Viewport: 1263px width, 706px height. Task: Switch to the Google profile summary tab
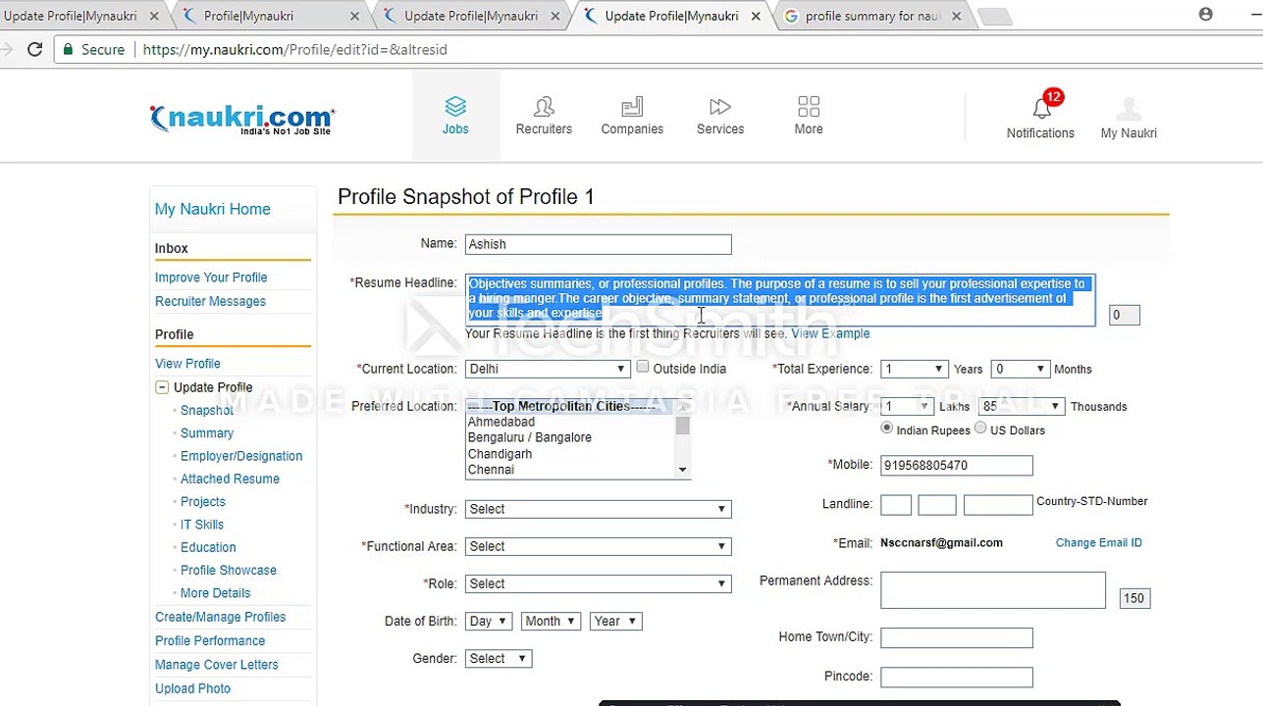tap(871, 16)
